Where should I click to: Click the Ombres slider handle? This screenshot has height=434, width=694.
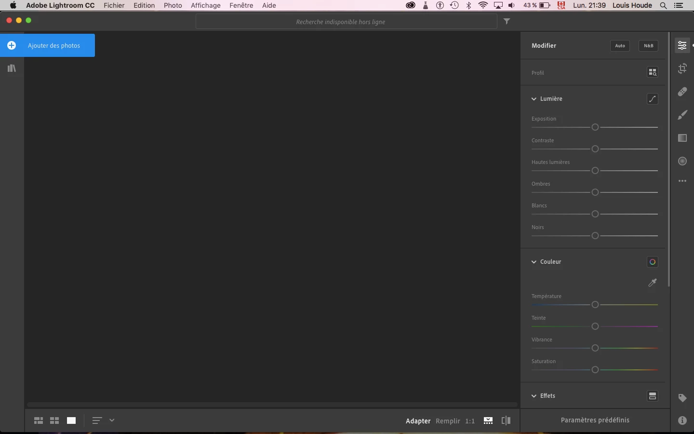click(x=595, y=192)
